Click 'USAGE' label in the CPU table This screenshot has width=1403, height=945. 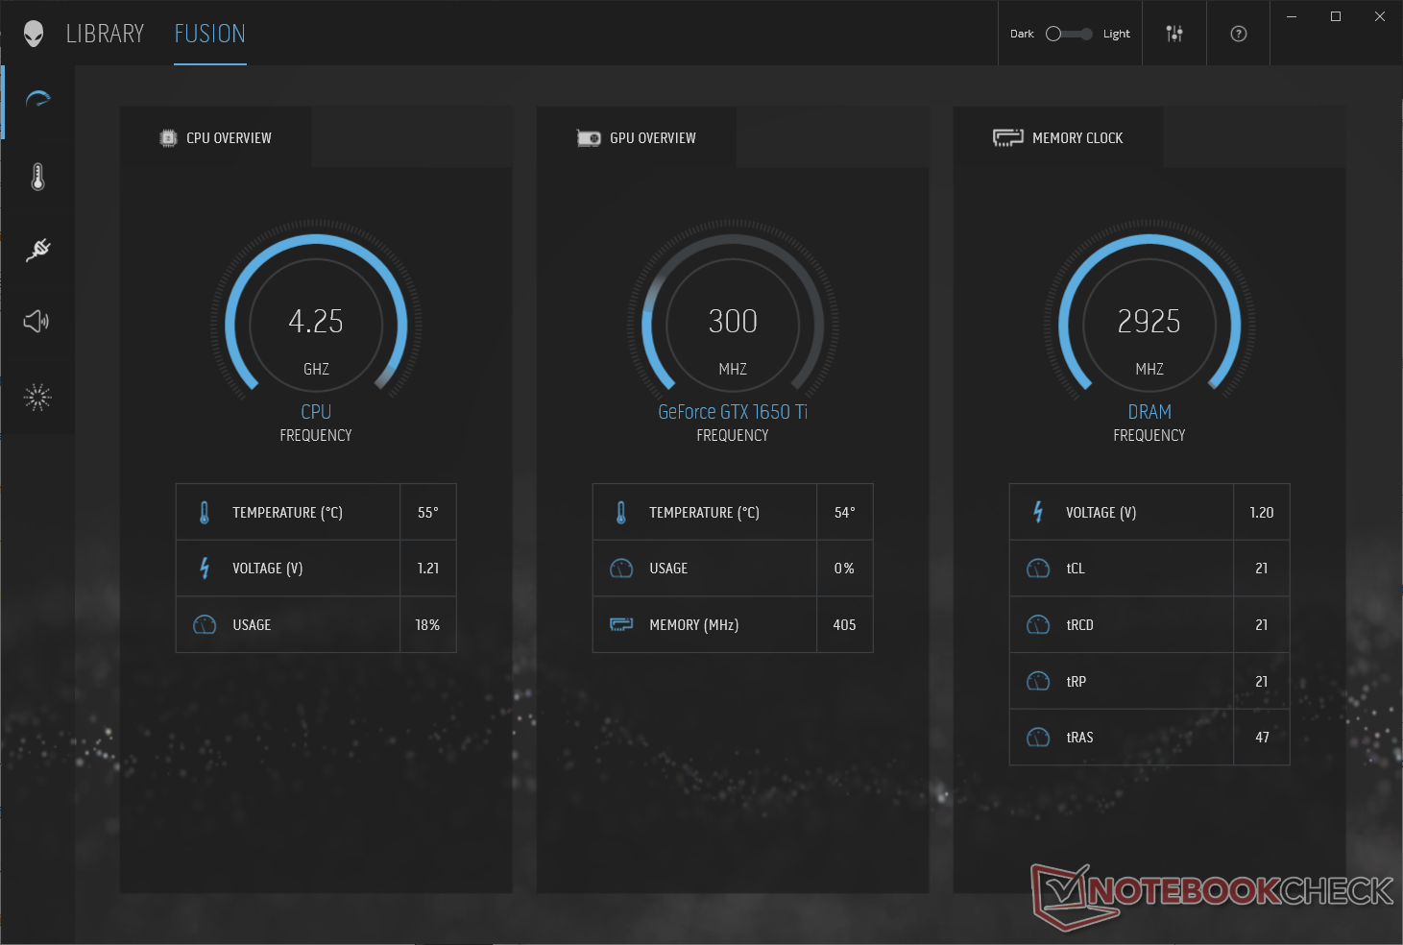(252, 625)
